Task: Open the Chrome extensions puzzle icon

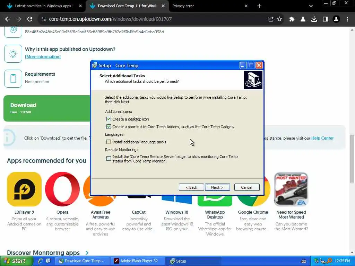Action: 292,19
